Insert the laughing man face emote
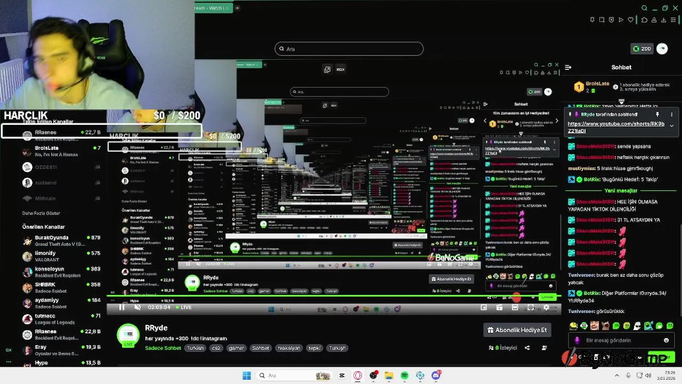682x384 pixels. pyautogui.click(x=595, y=326)
